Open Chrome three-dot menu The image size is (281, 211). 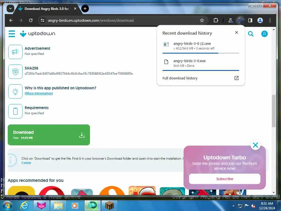[x=270, y=20]
